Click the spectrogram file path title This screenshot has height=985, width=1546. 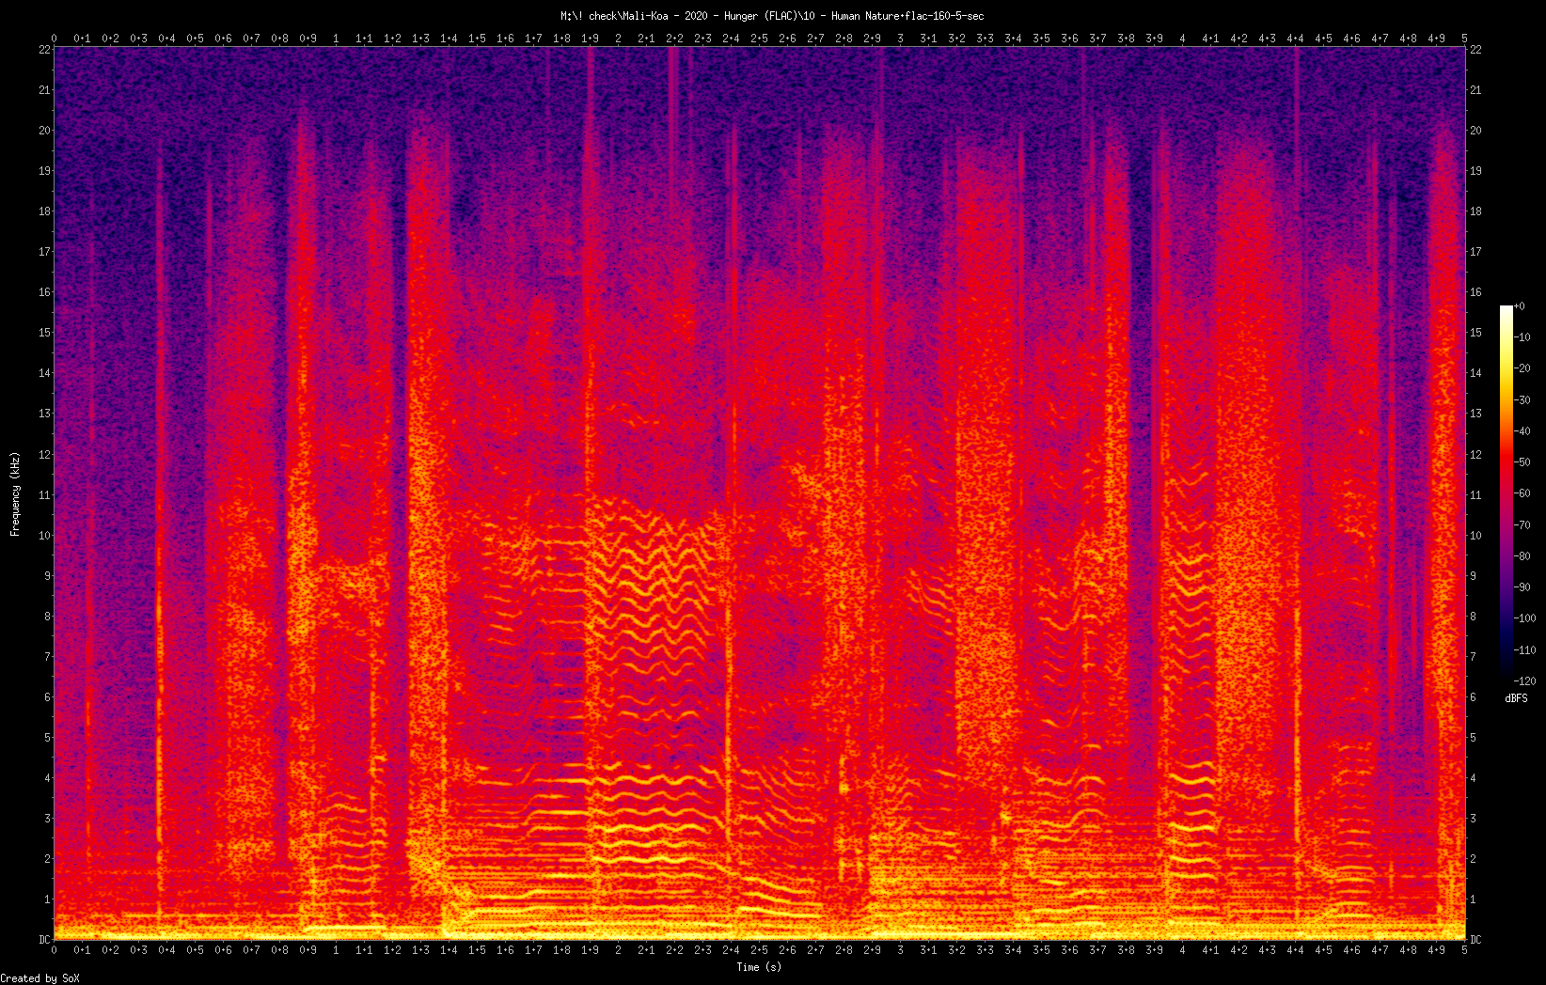pos(772,16)
